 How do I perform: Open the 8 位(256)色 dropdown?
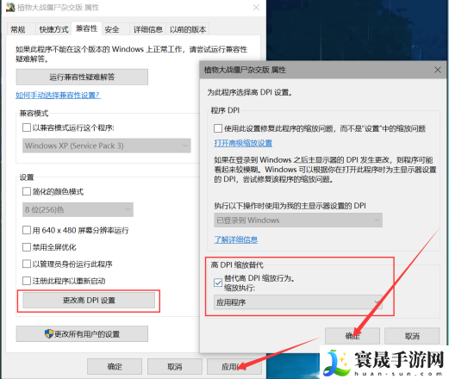click(78, 209)
